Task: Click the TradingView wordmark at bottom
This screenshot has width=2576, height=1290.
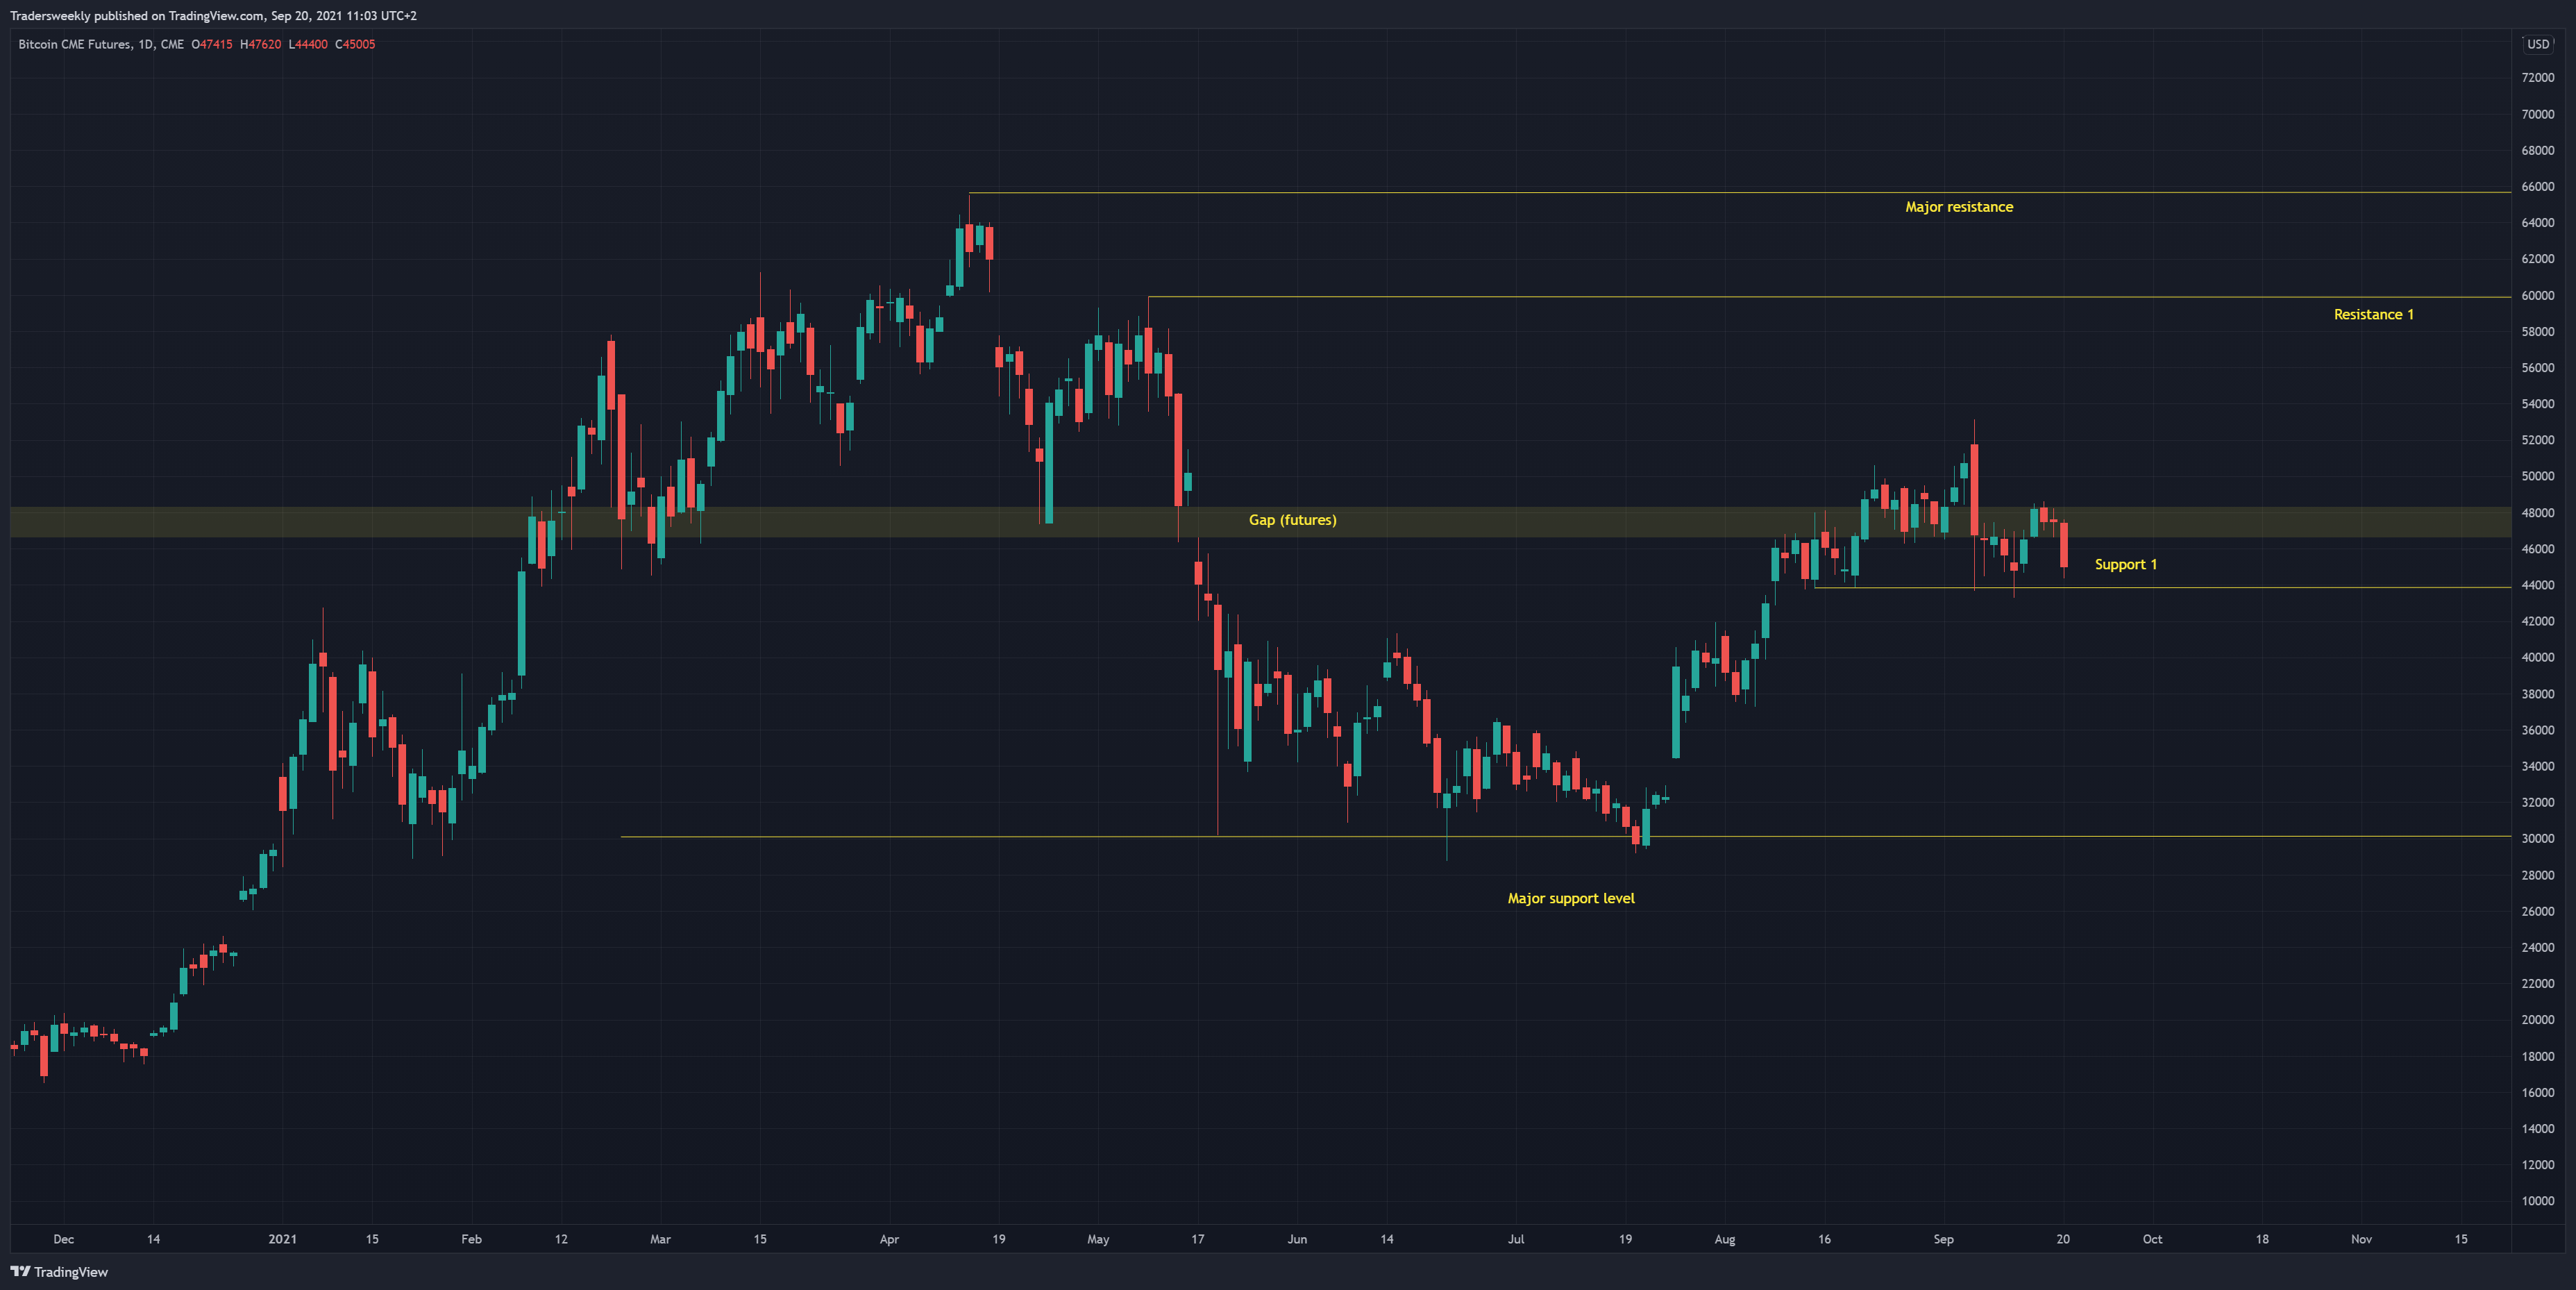Action: (71, 1272)
